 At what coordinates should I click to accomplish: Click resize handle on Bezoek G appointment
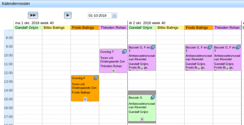(142, 119)
